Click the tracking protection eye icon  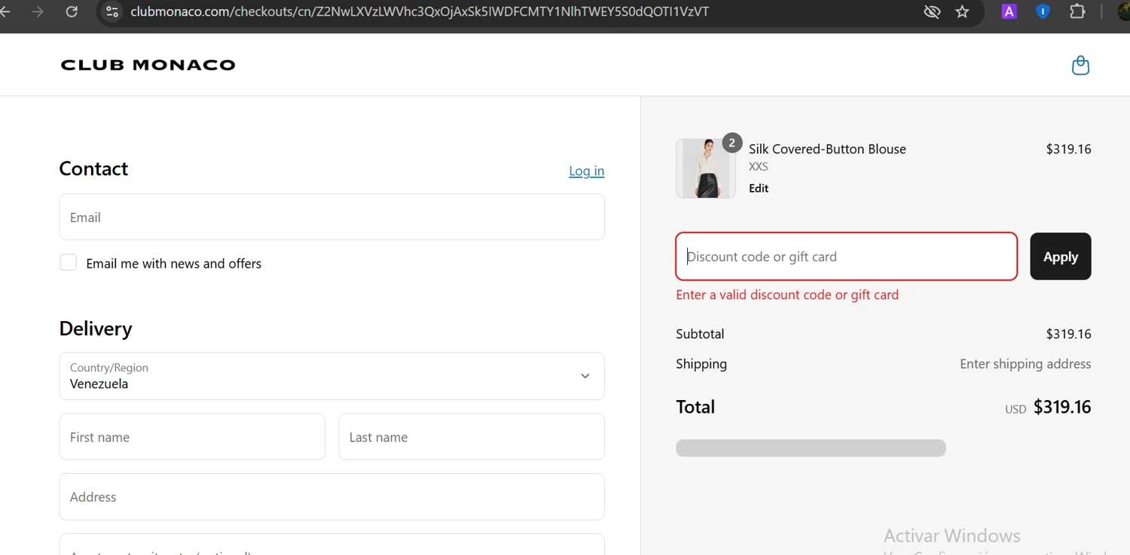[932, 11]
